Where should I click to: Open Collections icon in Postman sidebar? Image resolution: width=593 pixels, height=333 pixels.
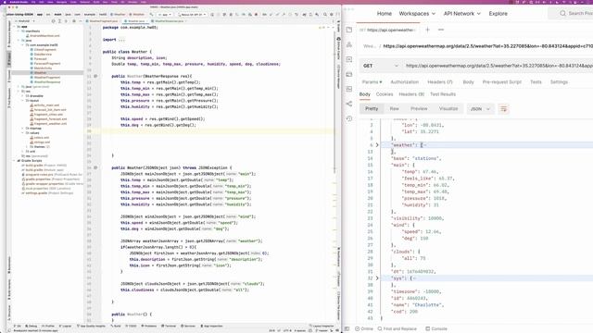pos(349,30)
